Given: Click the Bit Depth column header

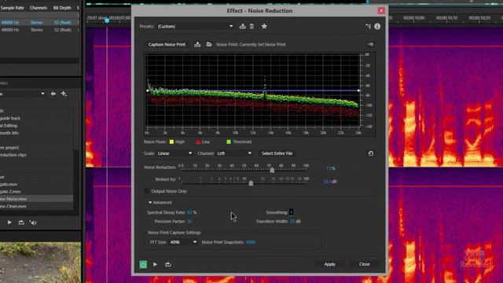Looking at the screenshot, I should point(62,8).
